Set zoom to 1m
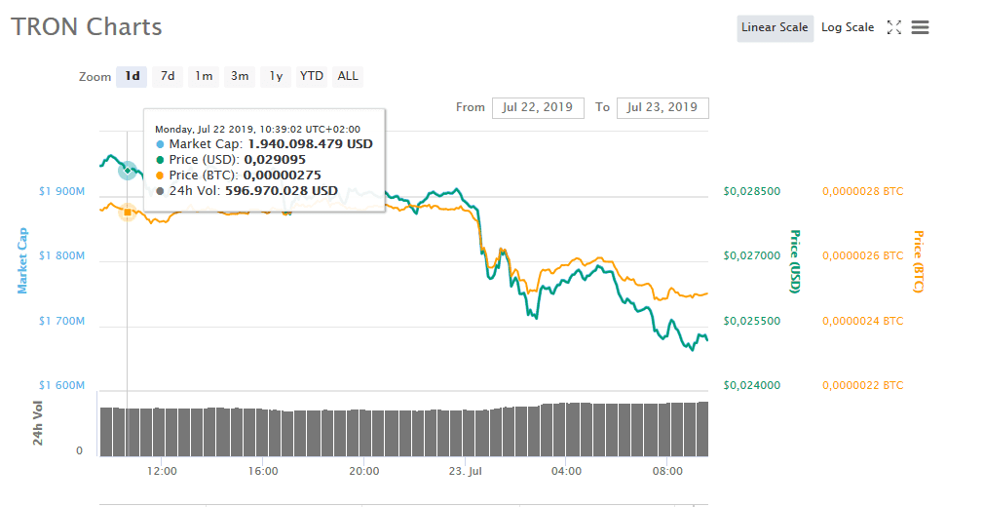The height and width of the screenshot is (507, 984). 204,76
